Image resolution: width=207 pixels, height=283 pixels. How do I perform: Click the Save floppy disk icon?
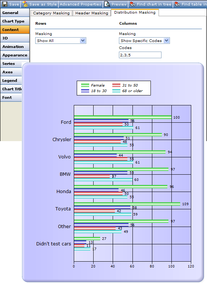[5, 4]
